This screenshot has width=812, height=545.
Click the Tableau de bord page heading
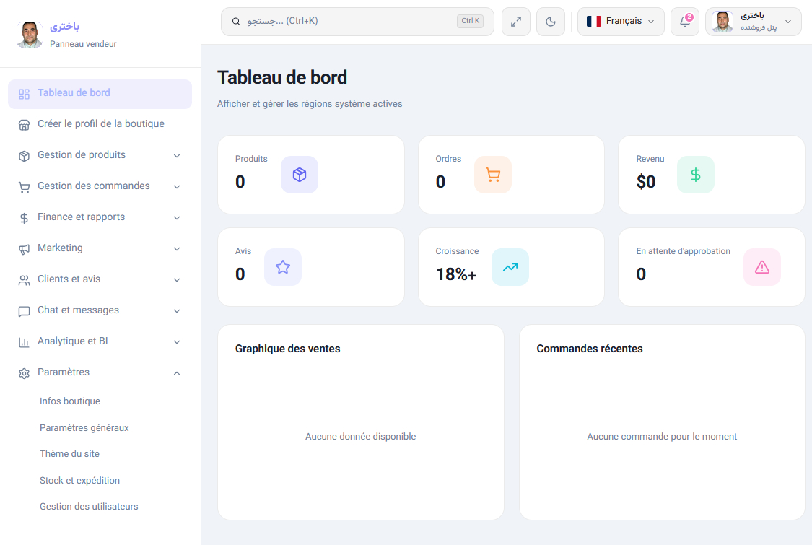coord(282,77)
